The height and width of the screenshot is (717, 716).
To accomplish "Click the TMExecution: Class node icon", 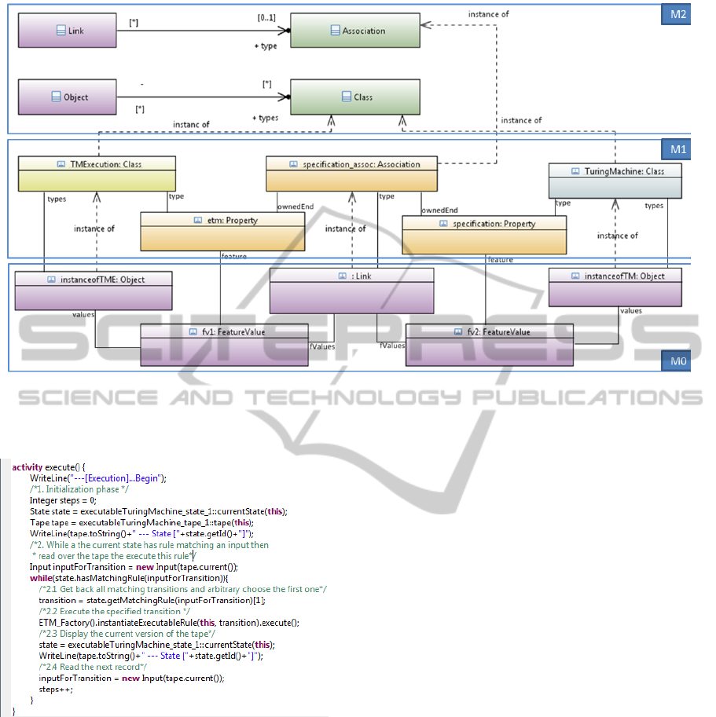I will [x=62, y=164].
